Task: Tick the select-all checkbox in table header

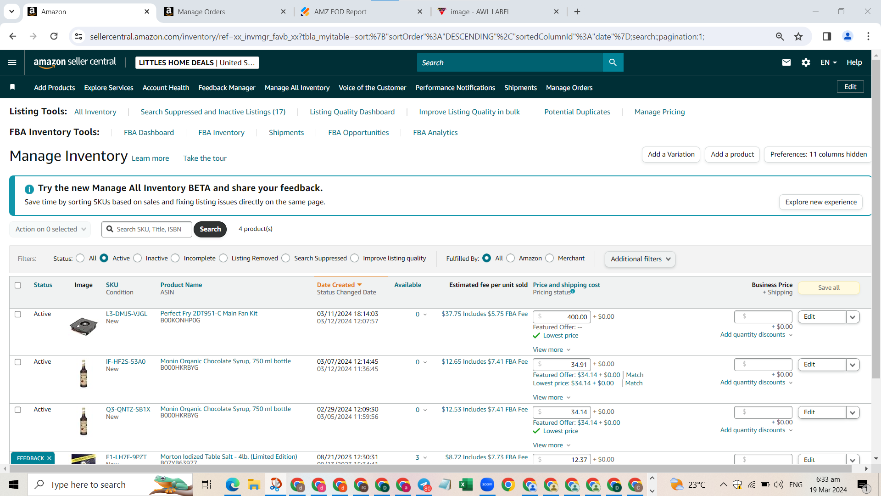Action: coord(18,285)
